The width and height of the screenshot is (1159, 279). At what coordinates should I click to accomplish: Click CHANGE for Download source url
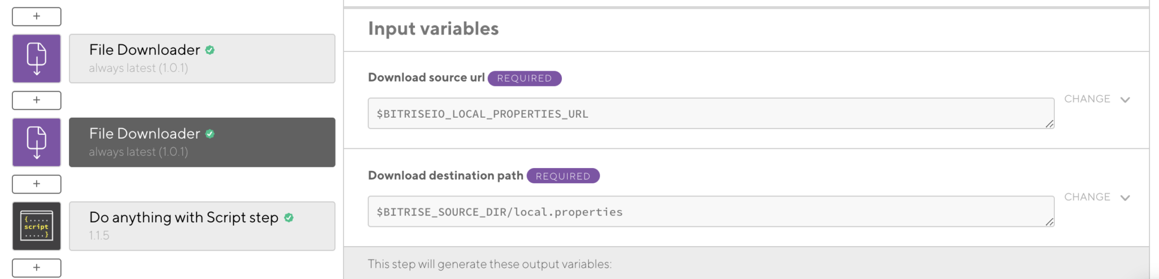pyautogui.click(x=1087, y=99)
